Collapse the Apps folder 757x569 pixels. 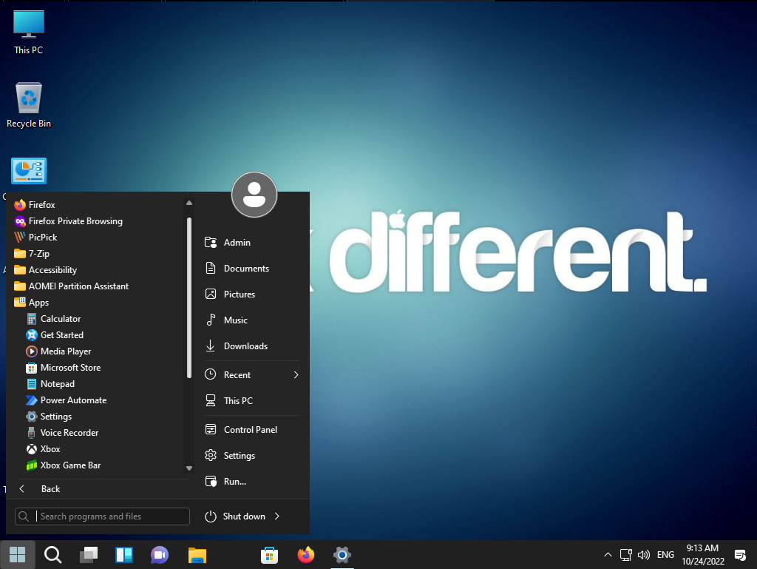(38, 303)
